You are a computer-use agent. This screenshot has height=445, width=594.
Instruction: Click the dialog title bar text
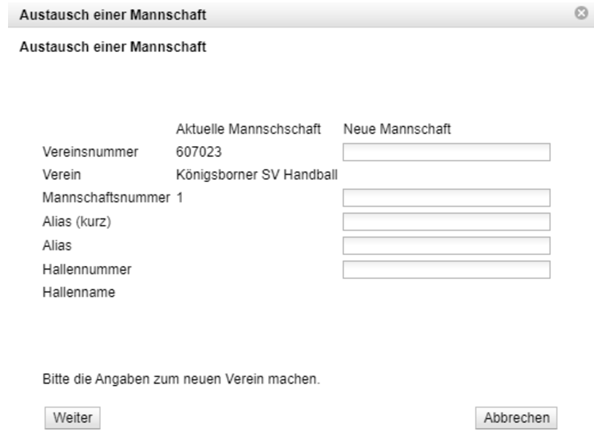[x=112, y=14]
